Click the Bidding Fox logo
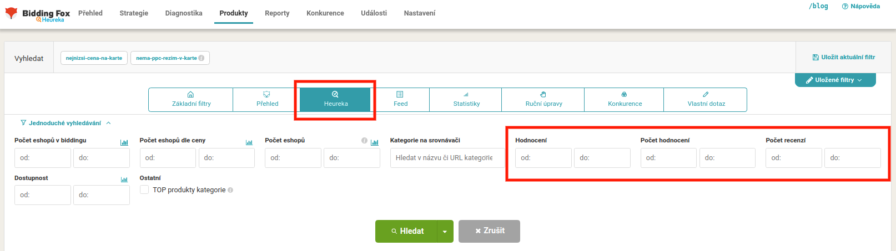This screenshot has height=251, width=896. [37, 14]
